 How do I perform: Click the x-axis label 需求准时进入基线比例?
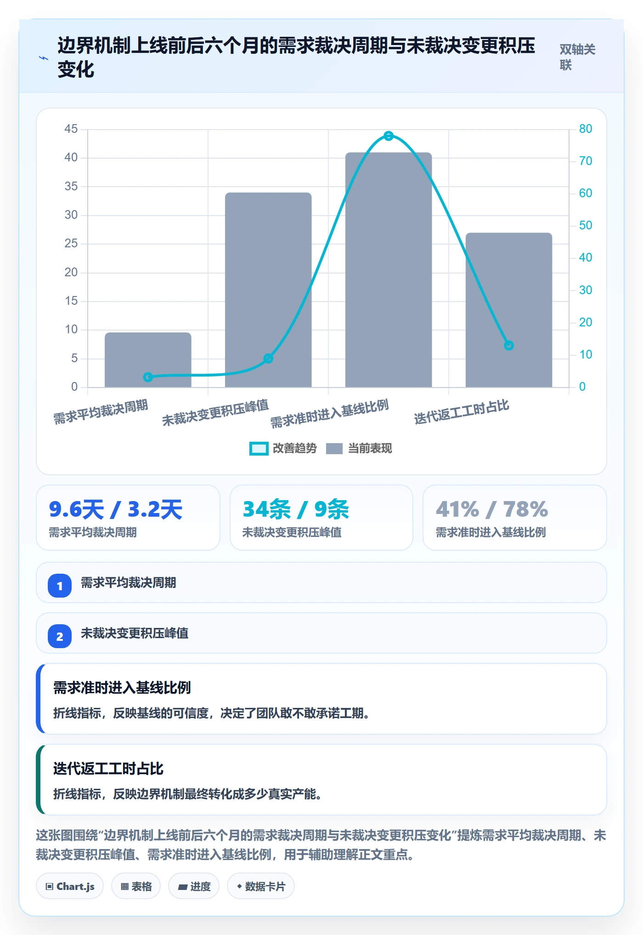pyautogui.click(x=330, y=414)
